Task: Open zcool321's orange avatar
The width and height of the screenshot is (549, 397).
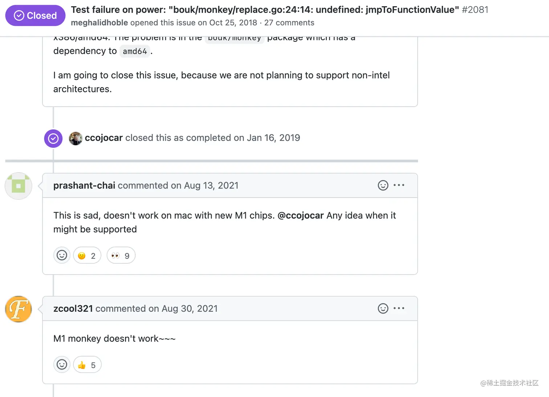Action: [x=19, y=309]
